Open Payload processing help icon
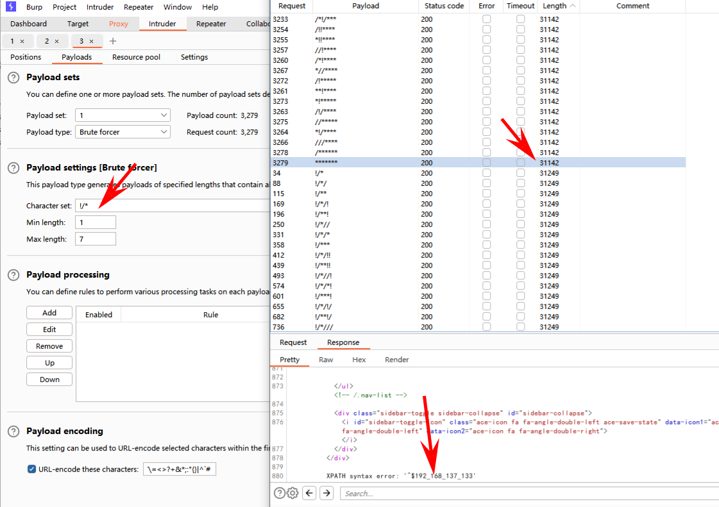Viewport: 719px width, 507px height. coord(13,275)
